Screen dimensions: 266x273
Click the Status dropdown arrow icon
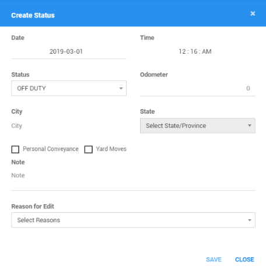pos(121,89)
